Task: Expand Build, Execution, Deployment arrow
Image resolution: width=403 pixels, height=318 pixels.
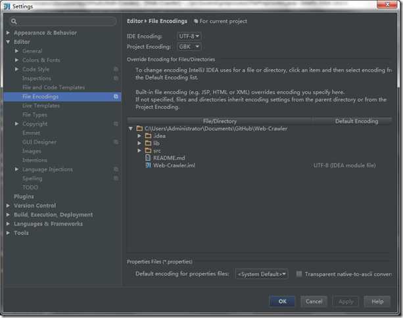Action: tap(8, 214)
